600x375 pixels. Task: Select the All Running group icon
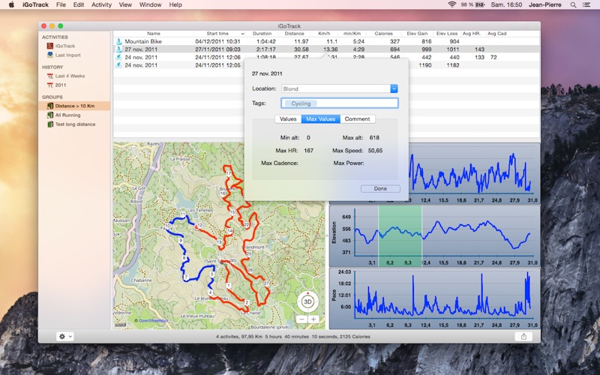point(49,115)
